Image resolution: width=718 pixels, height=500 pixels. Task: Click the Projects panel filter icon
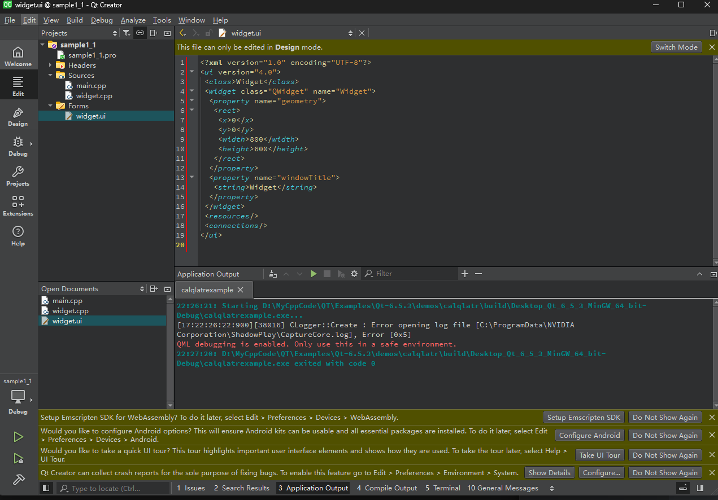pyautogui.click(x=127, y=33)
